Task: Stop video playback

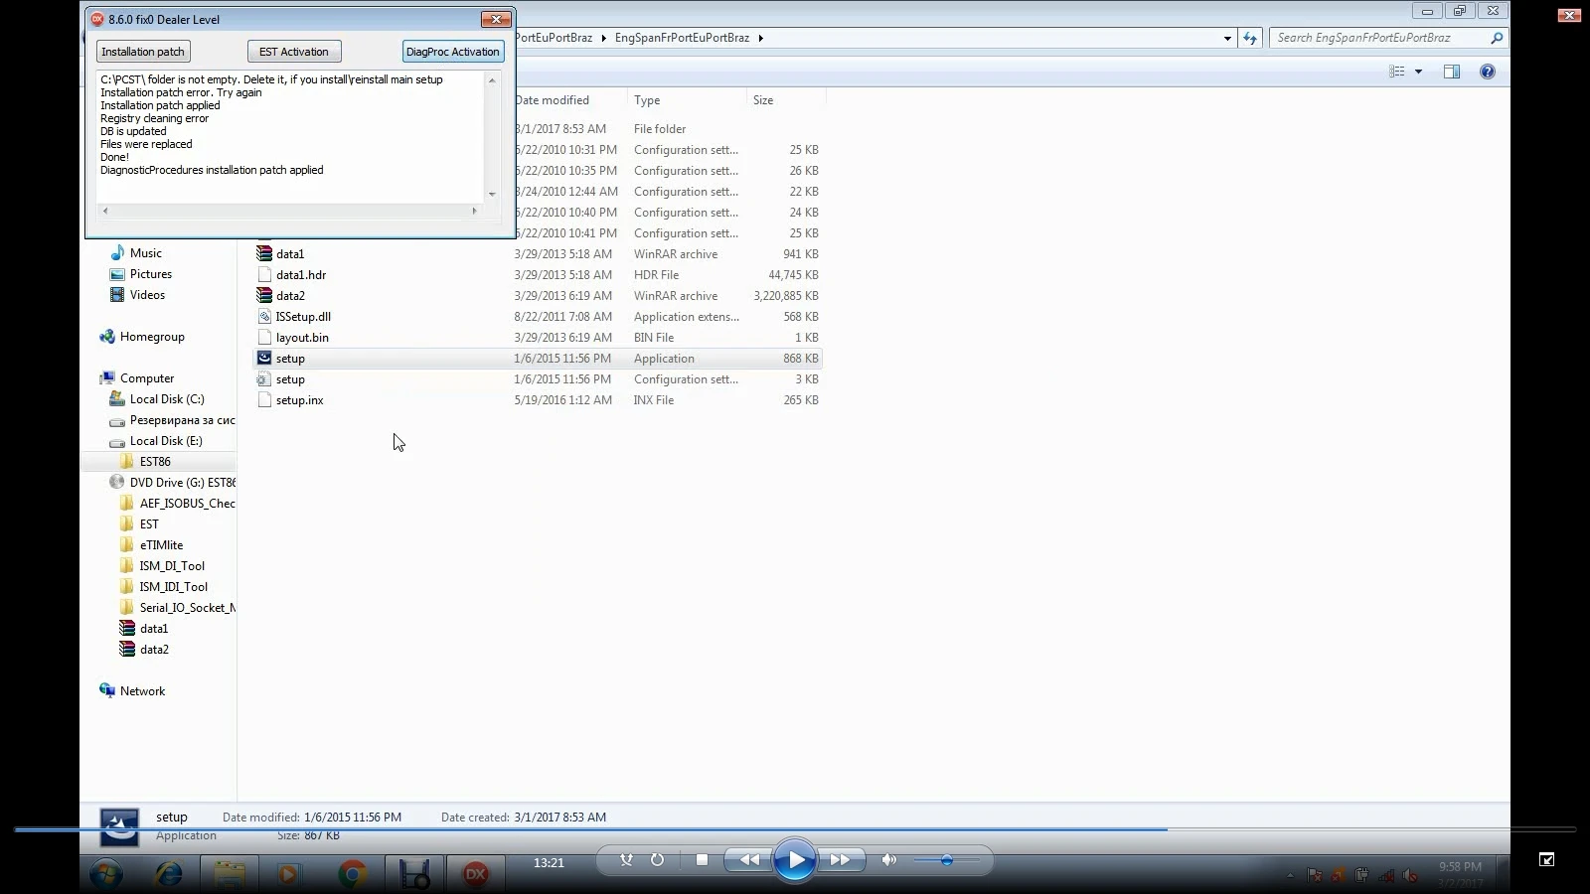Action: (x=702, y=860)
